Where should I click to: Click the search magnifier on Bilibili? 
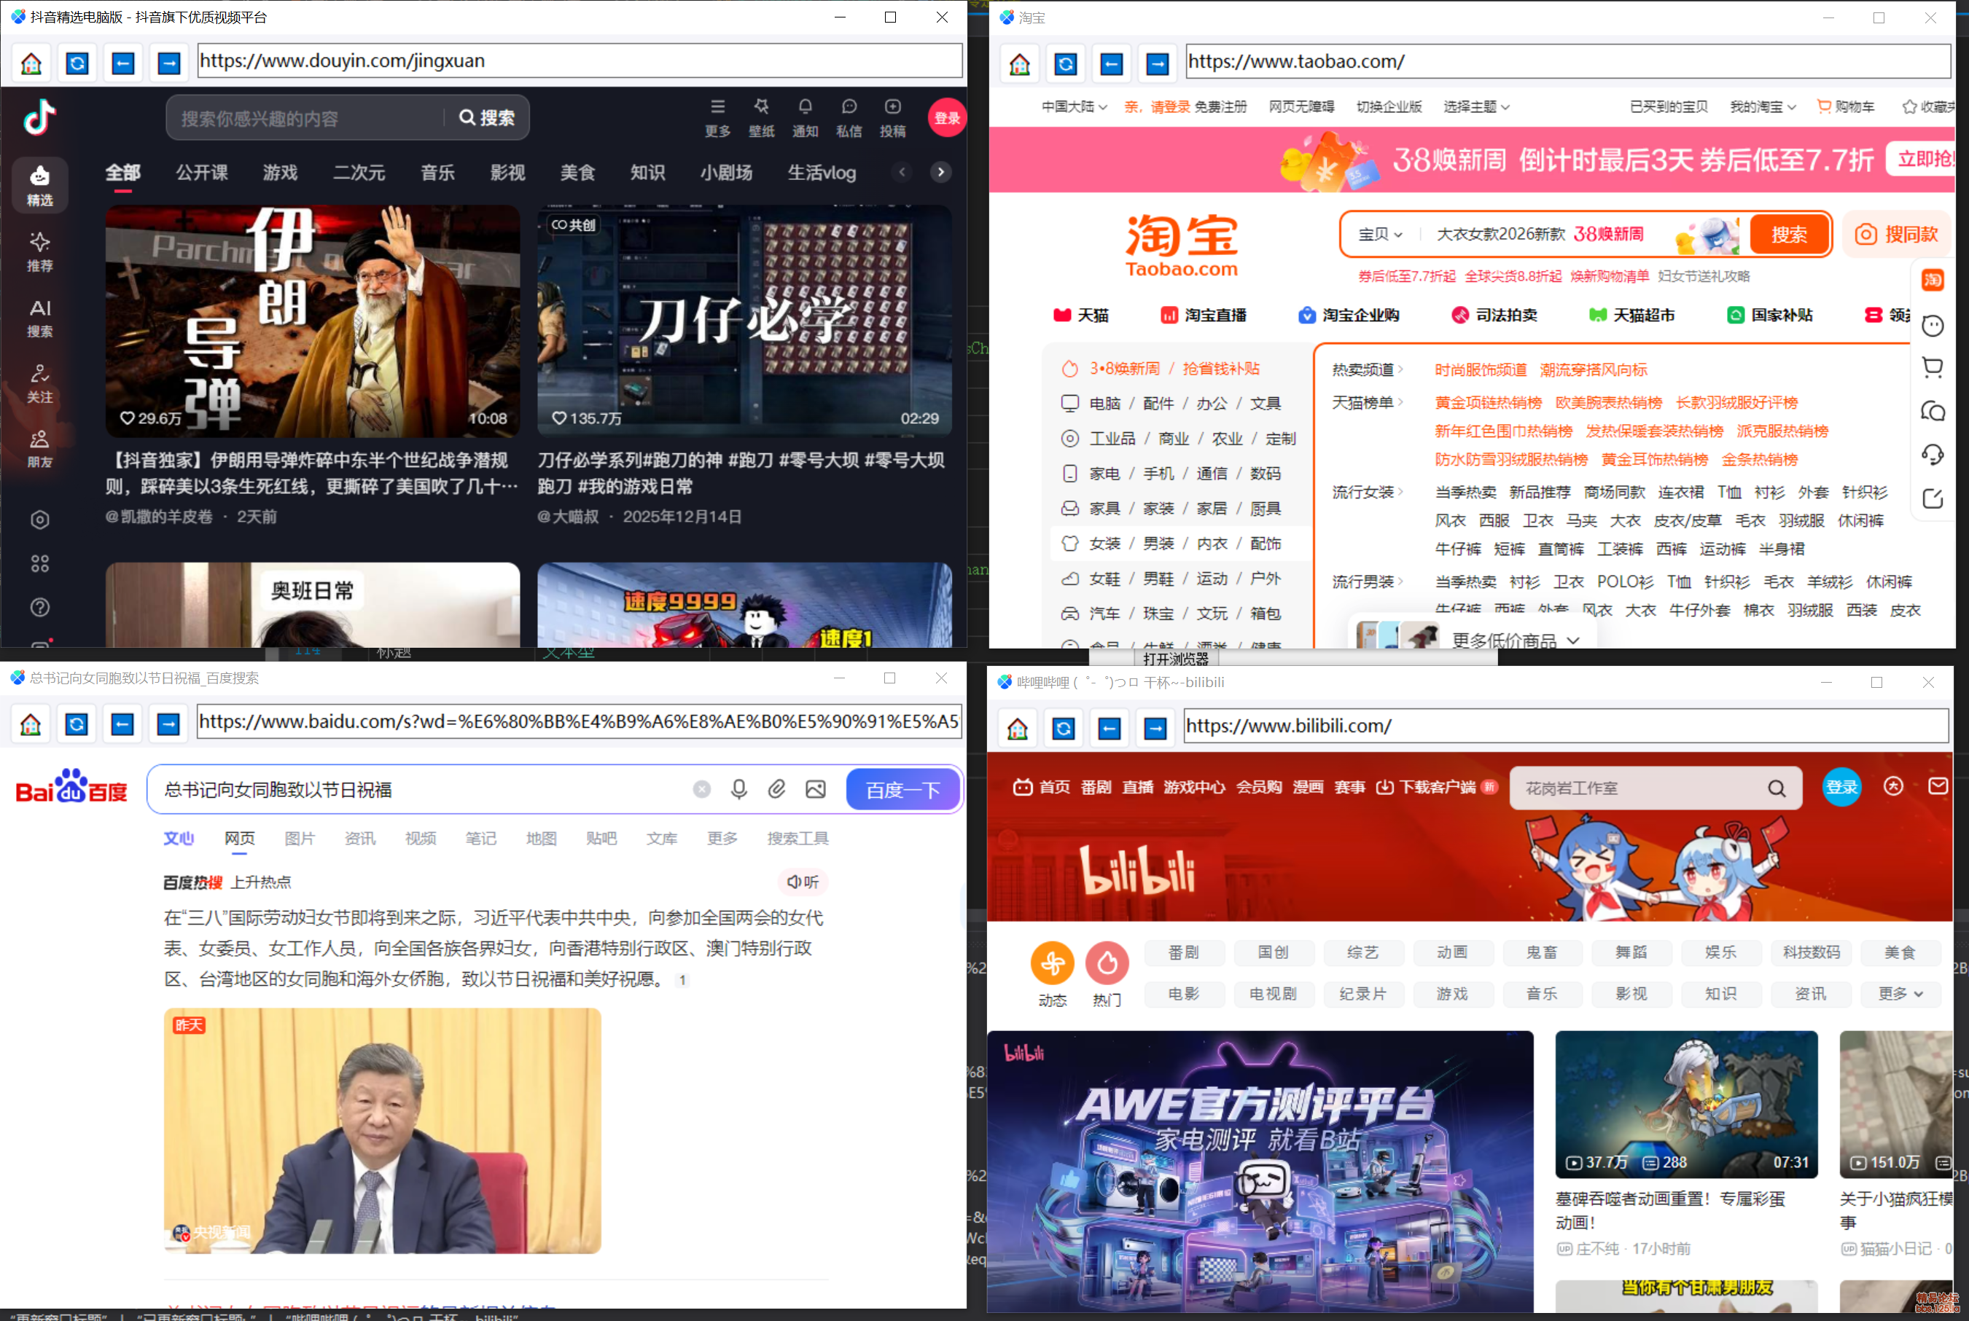pos(1777,788)
